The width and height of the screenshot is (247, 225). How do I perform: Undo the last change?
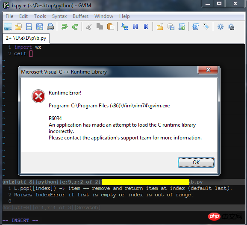click(x=64, y=27)
